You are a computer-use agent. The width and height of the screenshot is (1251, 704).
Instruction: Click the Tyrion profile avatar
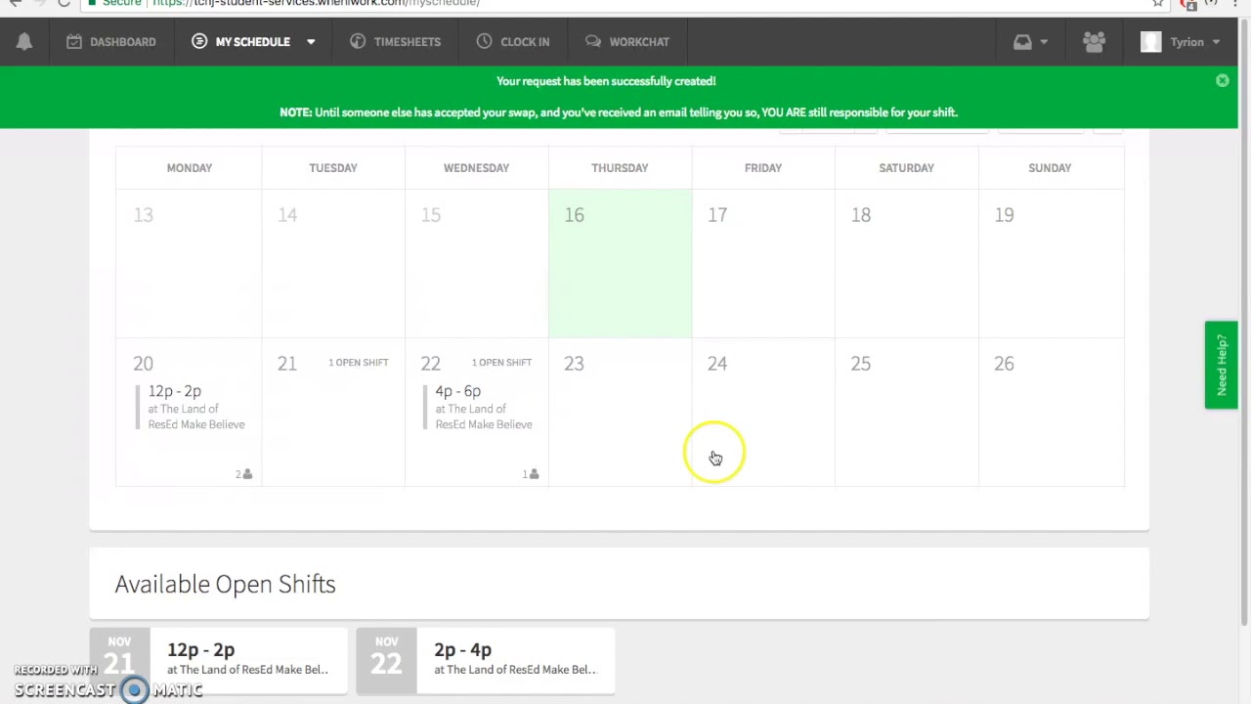pos(1151,42)
